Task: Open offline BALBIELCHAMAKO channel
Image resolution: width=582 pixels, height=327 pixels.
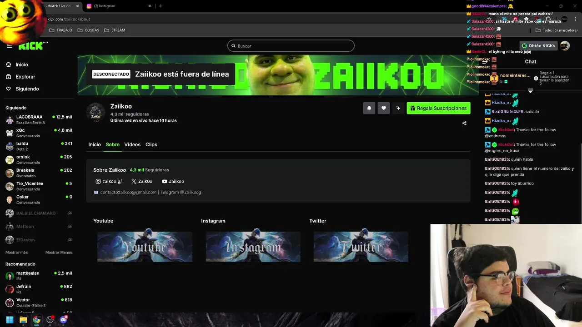Action: point(39,213)
